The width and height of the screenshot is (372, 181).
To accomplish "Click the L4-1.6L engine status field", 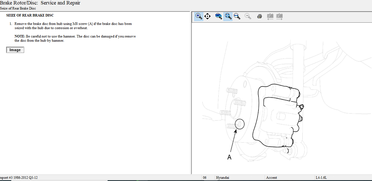I will click(321, 178).
